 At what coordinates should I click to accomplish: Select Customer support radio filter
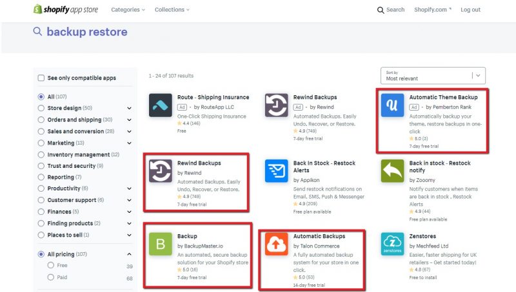coord(41,200)
